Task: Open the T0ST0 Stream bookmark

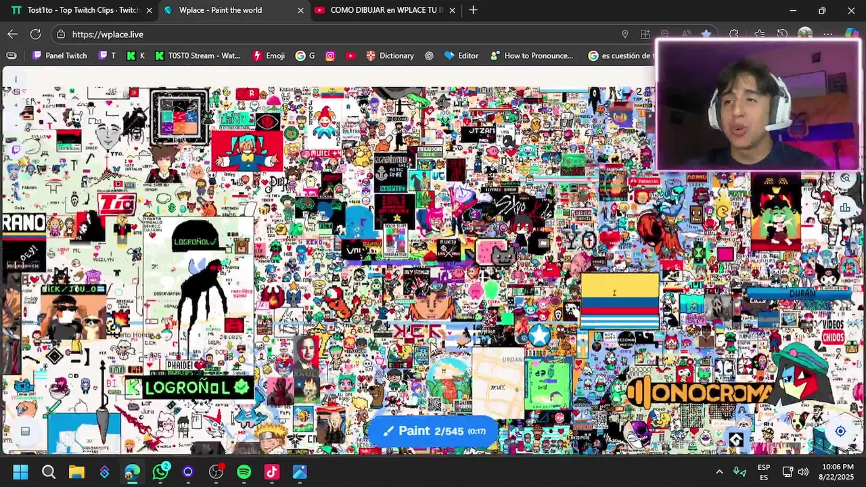Action: 198,55
